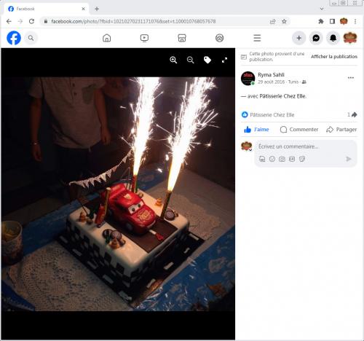The height and width of the screenshot is (341, 364).
Task: Click the Create plus button
Action: click(x=299, y=38)
